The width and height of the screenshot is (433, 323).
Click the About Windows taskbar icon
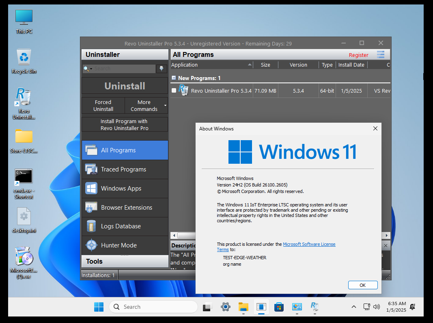click(261, 307)
